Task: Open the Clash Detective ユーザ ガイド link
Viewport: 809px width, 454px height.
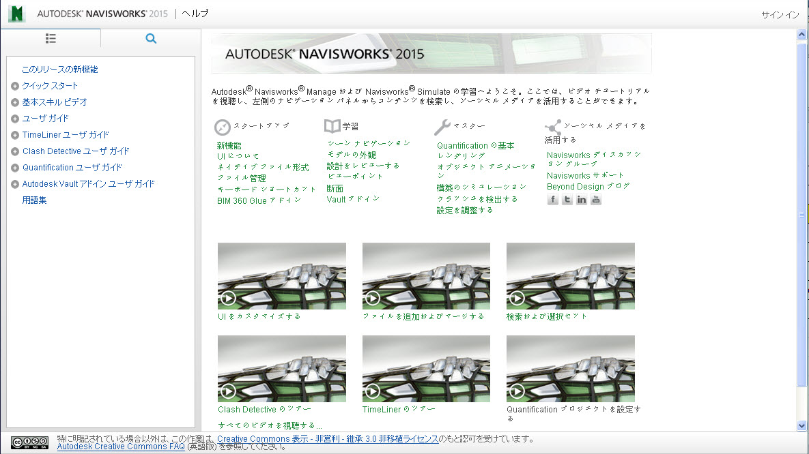Action: tap(76, 151)
